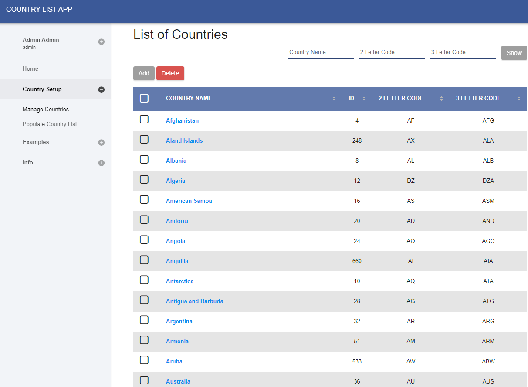Sort using 3 Letter Code arrows
Screen dimensions: 528x387
519,99
